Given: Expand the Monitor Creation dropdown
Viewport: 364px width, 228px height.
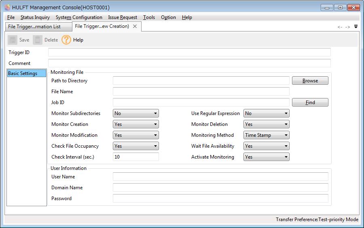Looking at the screenshot, I should (x=136, y=124).
